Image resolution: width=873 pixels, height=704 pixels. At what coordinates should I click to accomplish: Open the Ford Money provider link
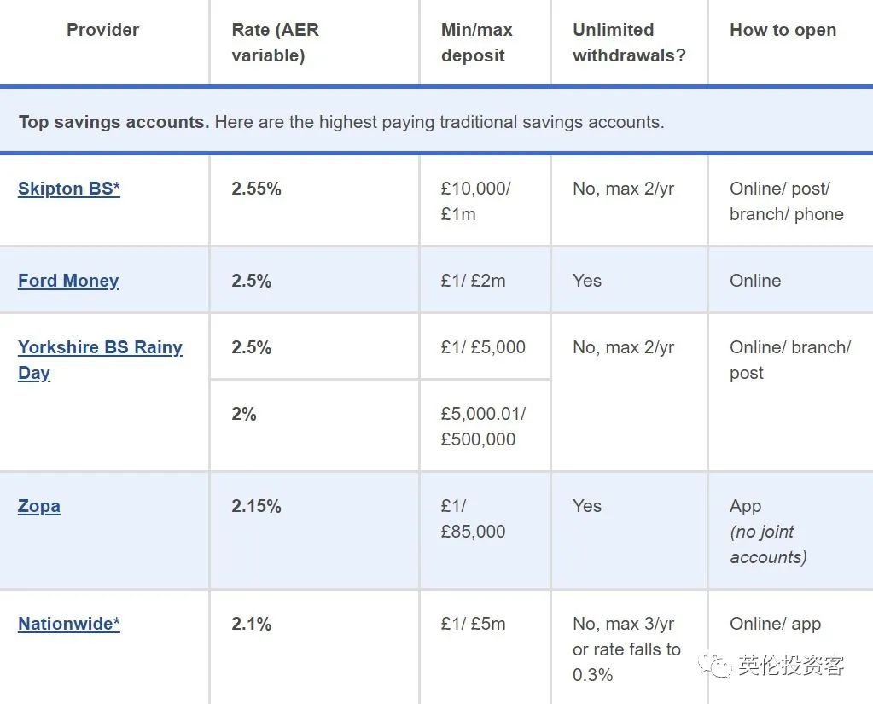pyautogui.click(x=68, y=281)
